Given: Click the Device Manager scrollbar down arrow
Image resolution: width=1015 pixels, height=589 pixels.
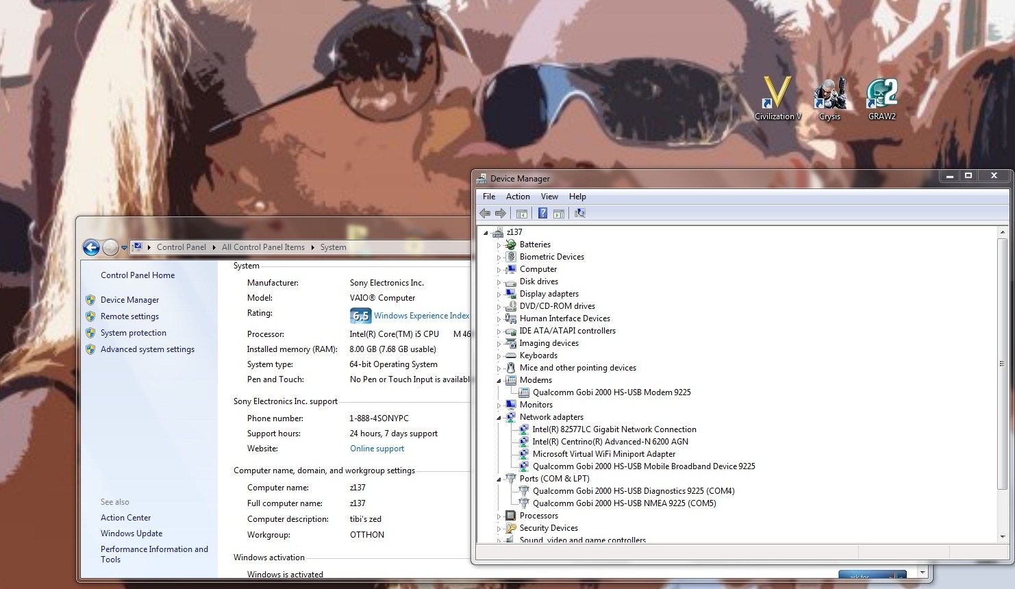Looking at the screenshot, I should [1002, 537].
